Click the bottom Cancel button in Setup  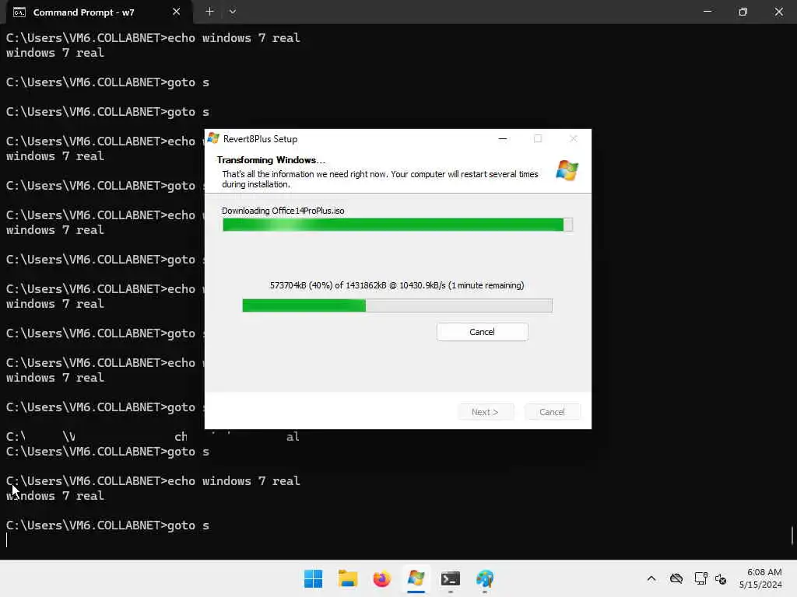click(x=552, y=412)
